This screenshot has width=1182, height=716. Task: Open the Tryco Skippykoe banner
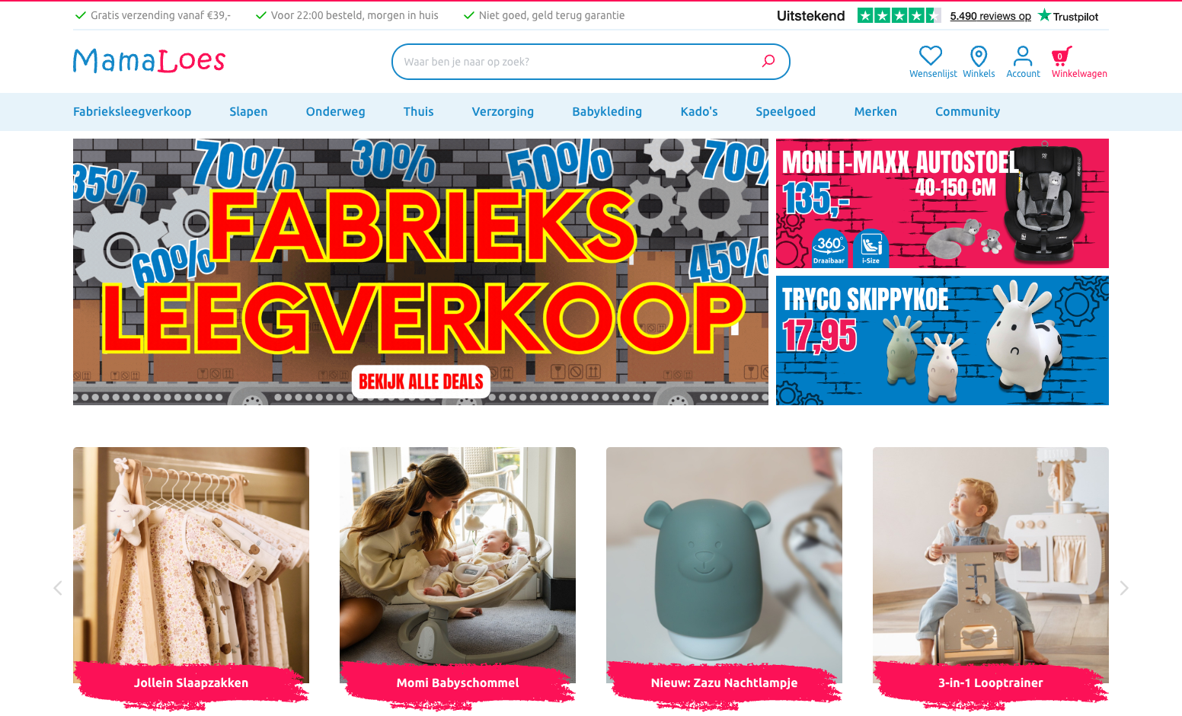pos(942,340)
